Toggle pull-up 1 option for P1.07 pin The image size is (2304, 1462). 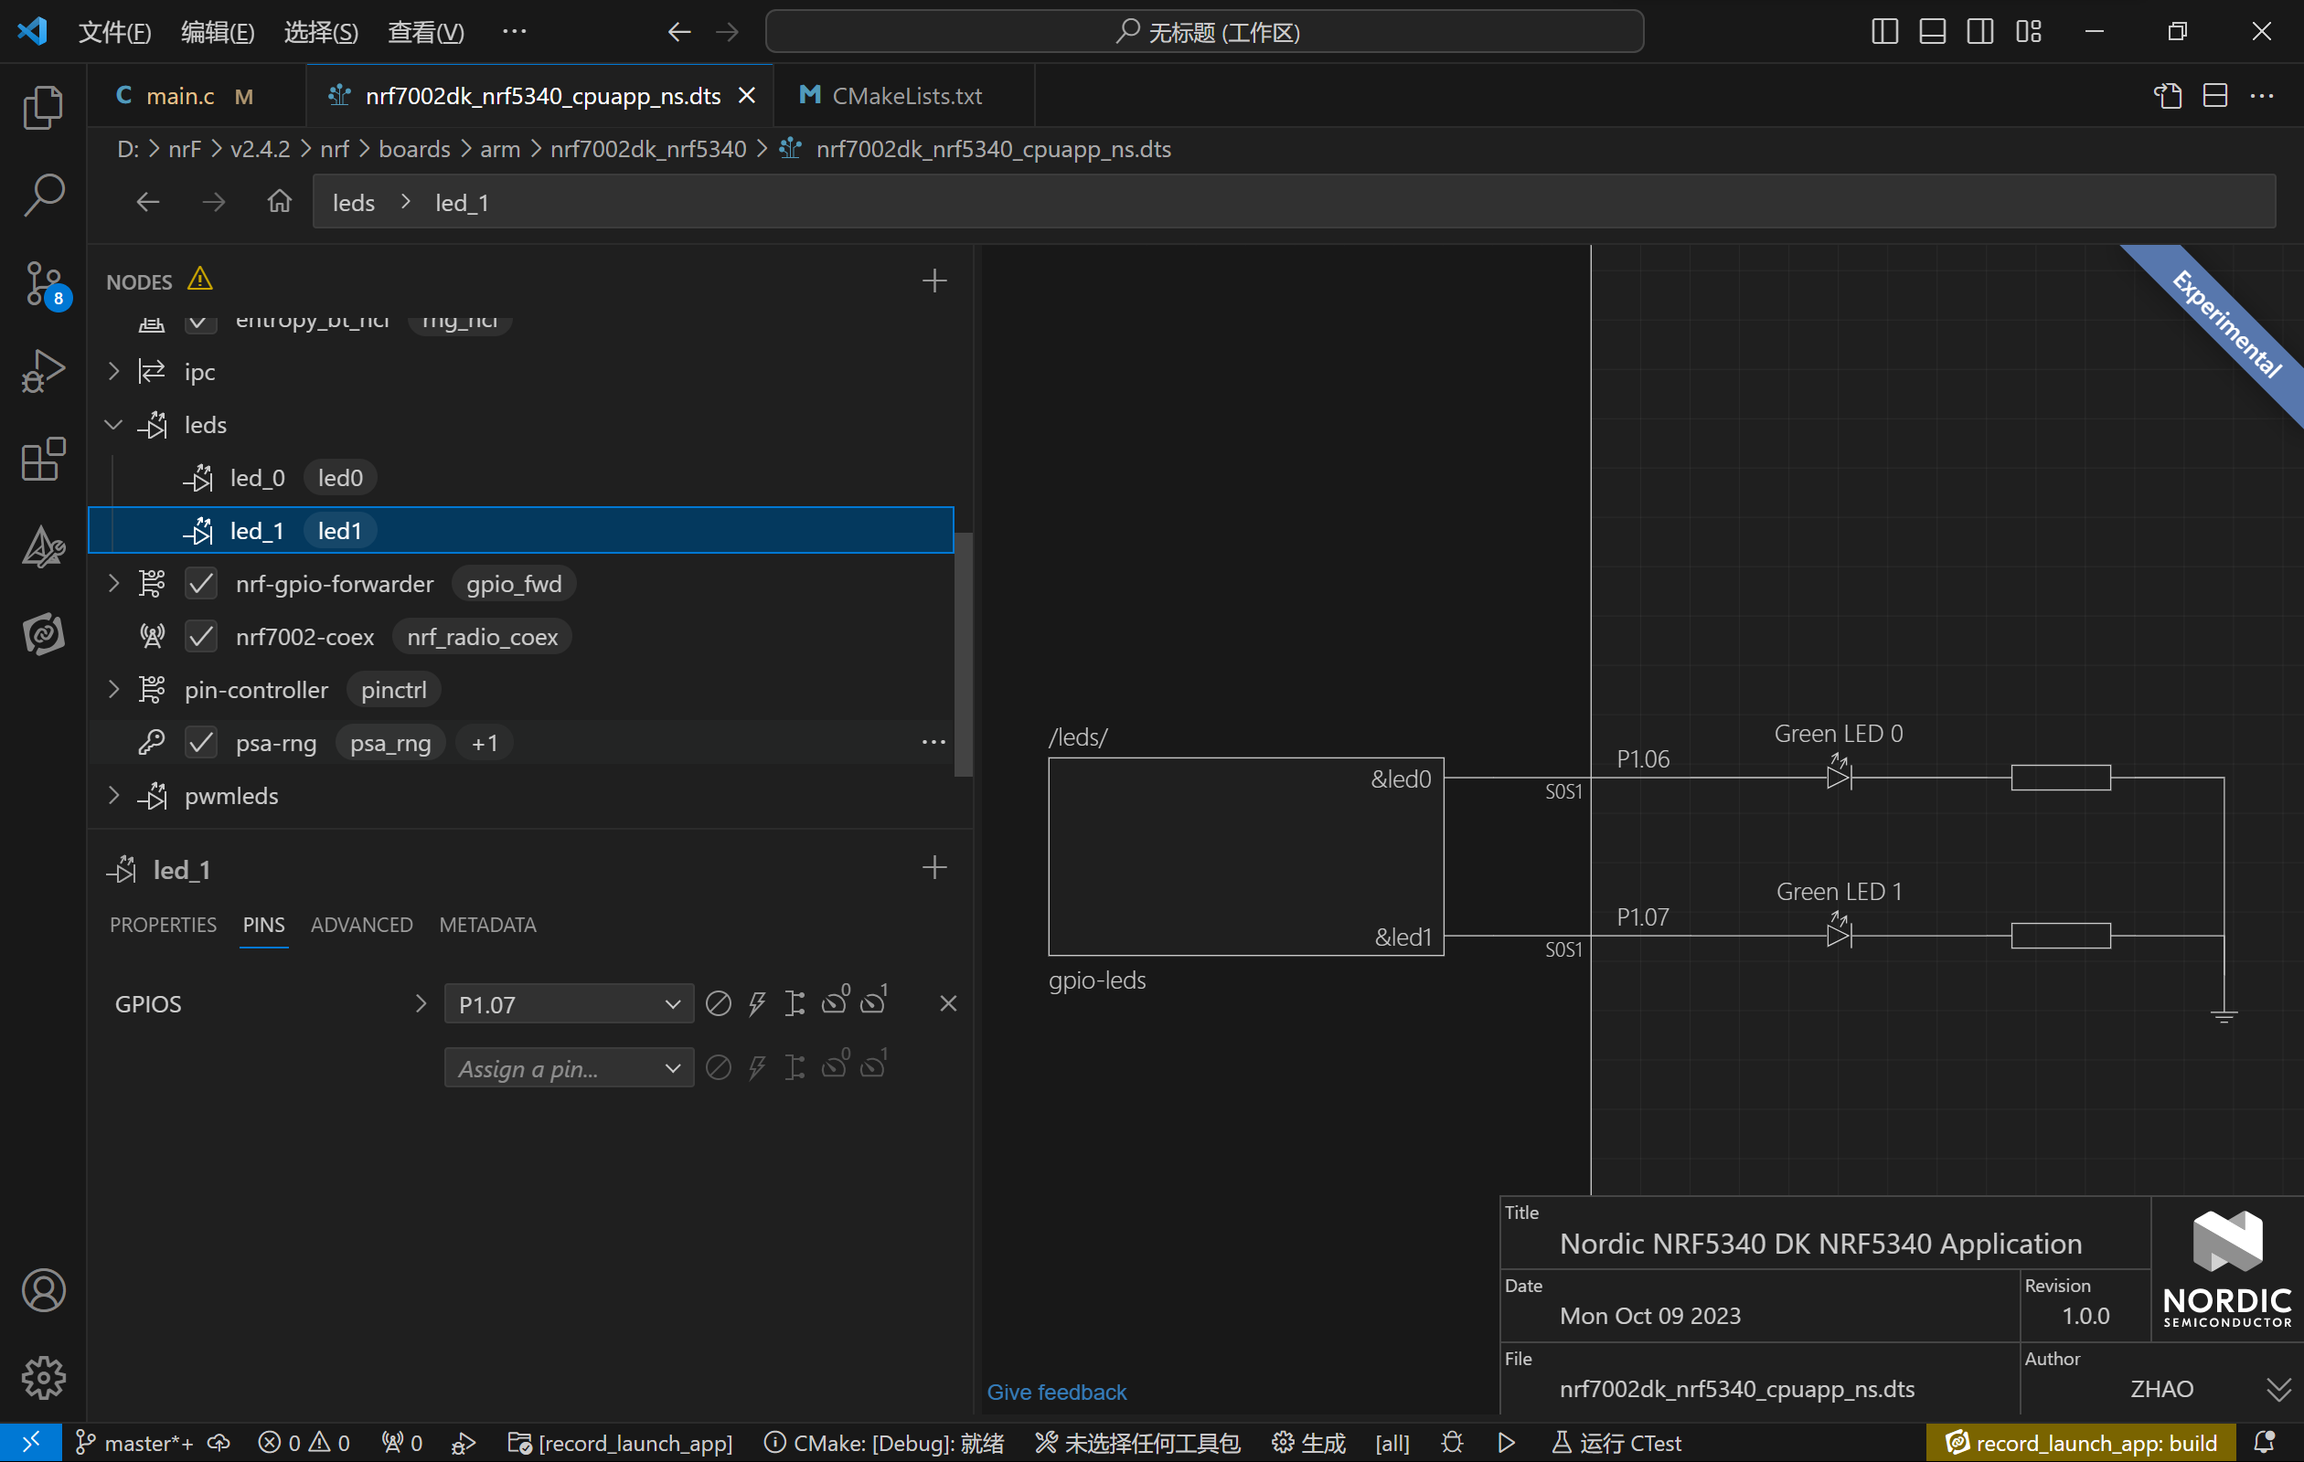[875, 1001]
